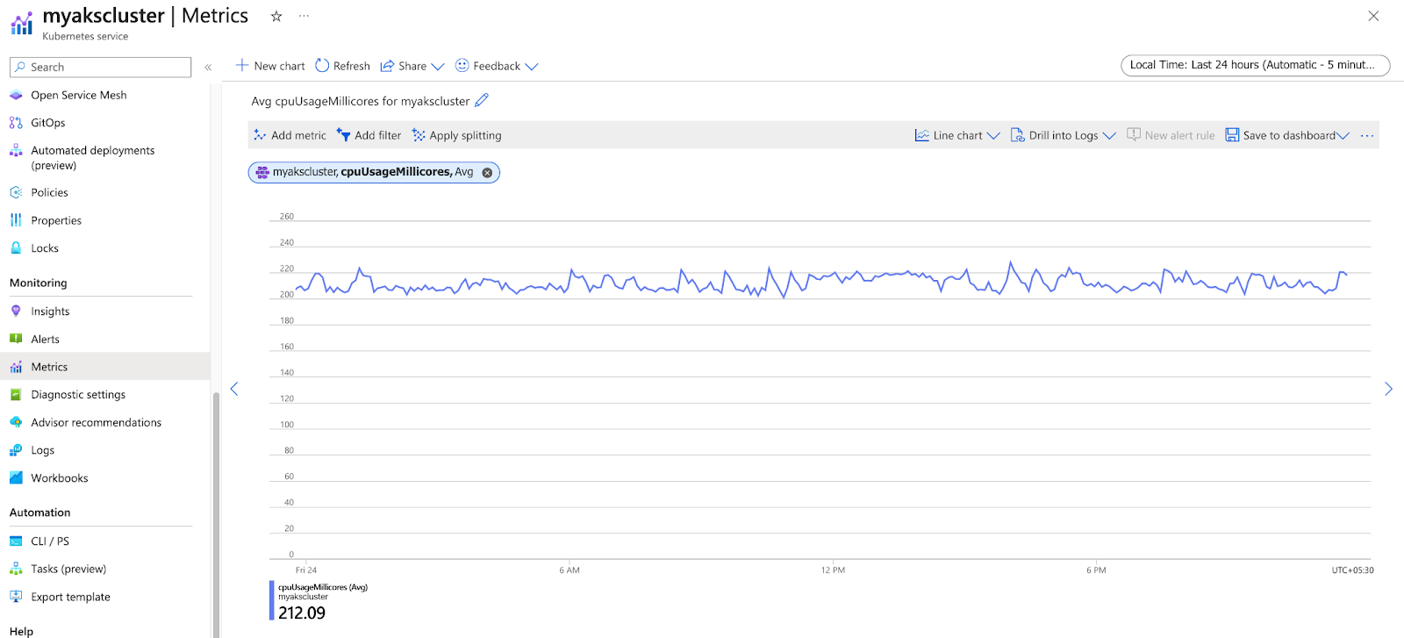Image resolution: width=1404 pixels, height=638 pixels.
Task: Open Workbooks from the sidebar
Action: [60, 478]
